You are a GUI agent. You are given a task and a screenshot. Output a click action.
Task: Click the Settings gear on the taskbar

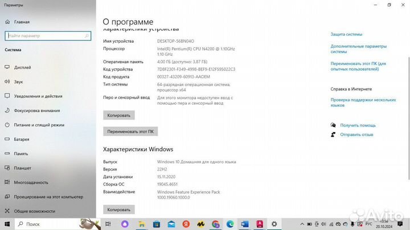coord(274,224)
